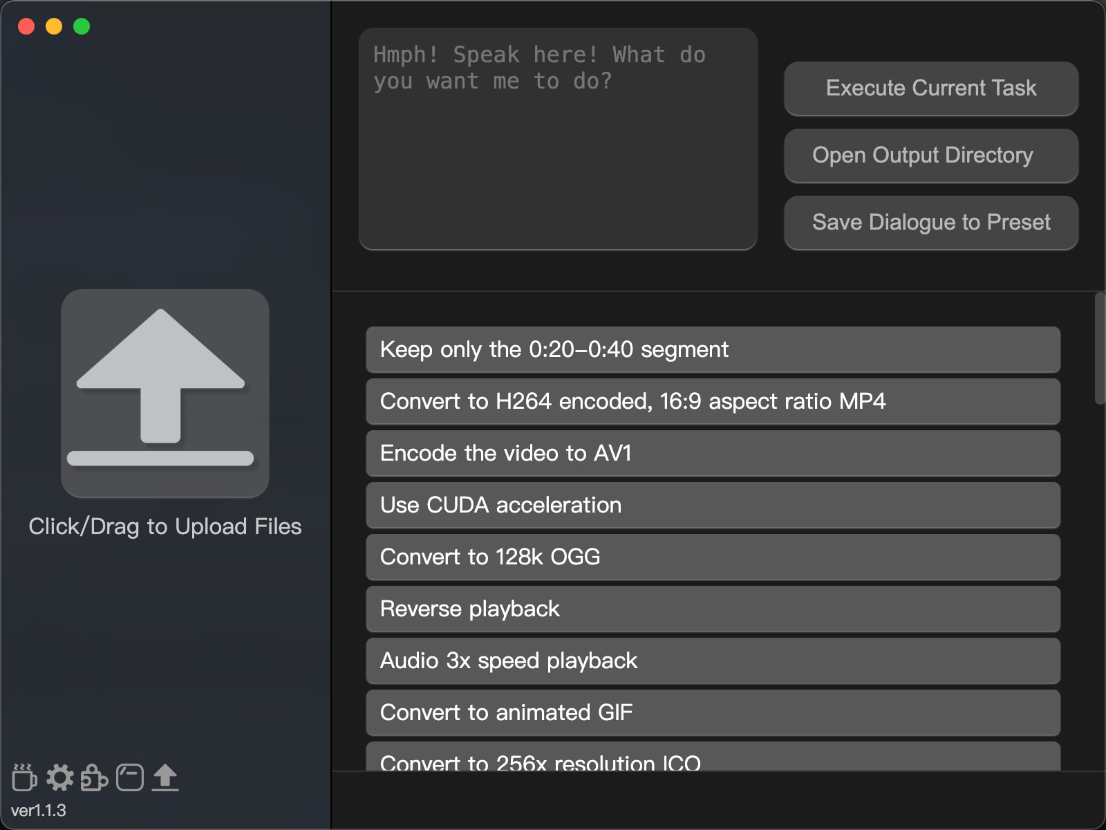This screenshot has width=1106, height=830.
Task: Select 'Keep only the 0:20–0:40 segment' preset
Action: (713, 349)
